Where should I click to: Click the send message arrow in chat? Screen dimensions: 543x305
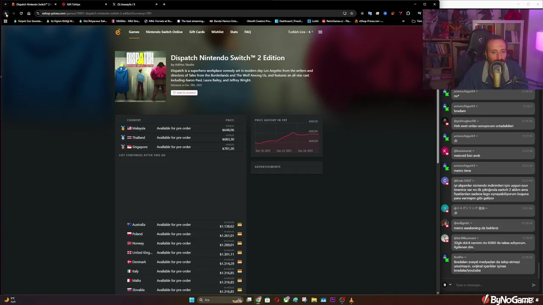point(534,285)
